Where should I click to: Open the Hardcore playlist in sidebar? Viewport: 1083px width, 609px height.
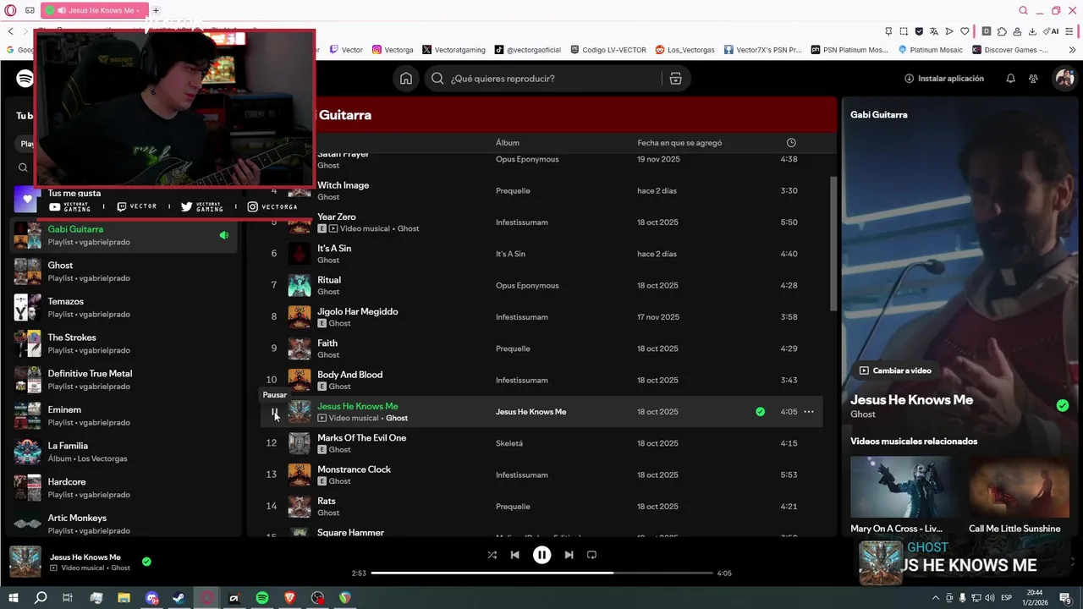point(124,488)
